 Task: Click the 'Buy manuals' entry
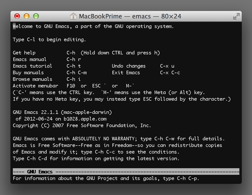[x=28, y=72]
